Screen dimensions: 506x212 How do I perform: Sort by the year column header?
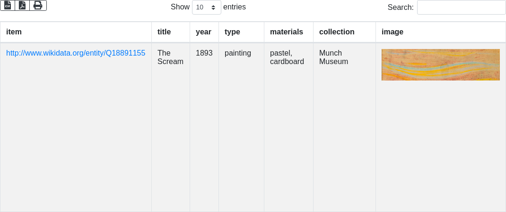(203, 32)
